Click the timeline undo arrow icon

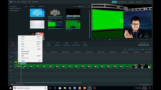(15, 49)
